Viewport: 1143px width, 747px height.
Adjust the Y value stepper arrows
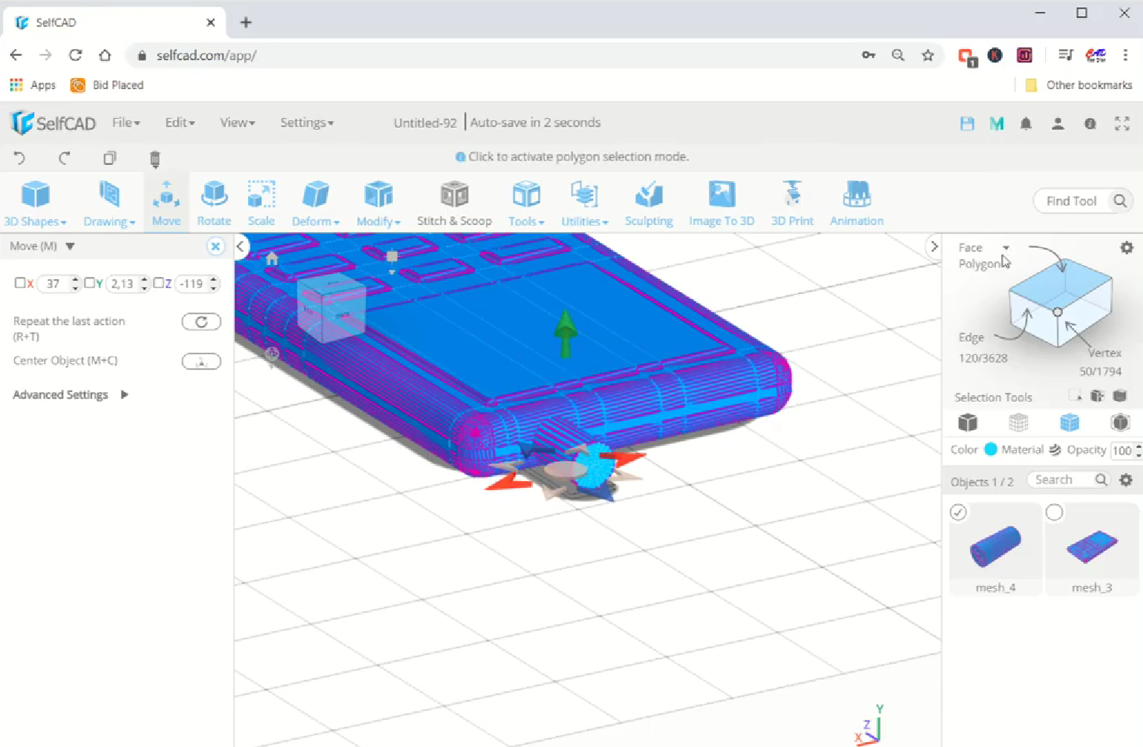144,284
